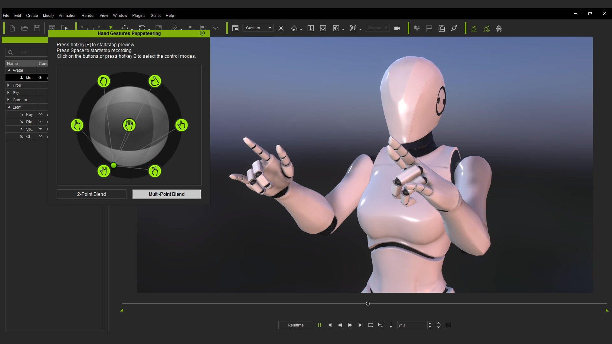Open the timeline panel icon

(x=448, y=325)
